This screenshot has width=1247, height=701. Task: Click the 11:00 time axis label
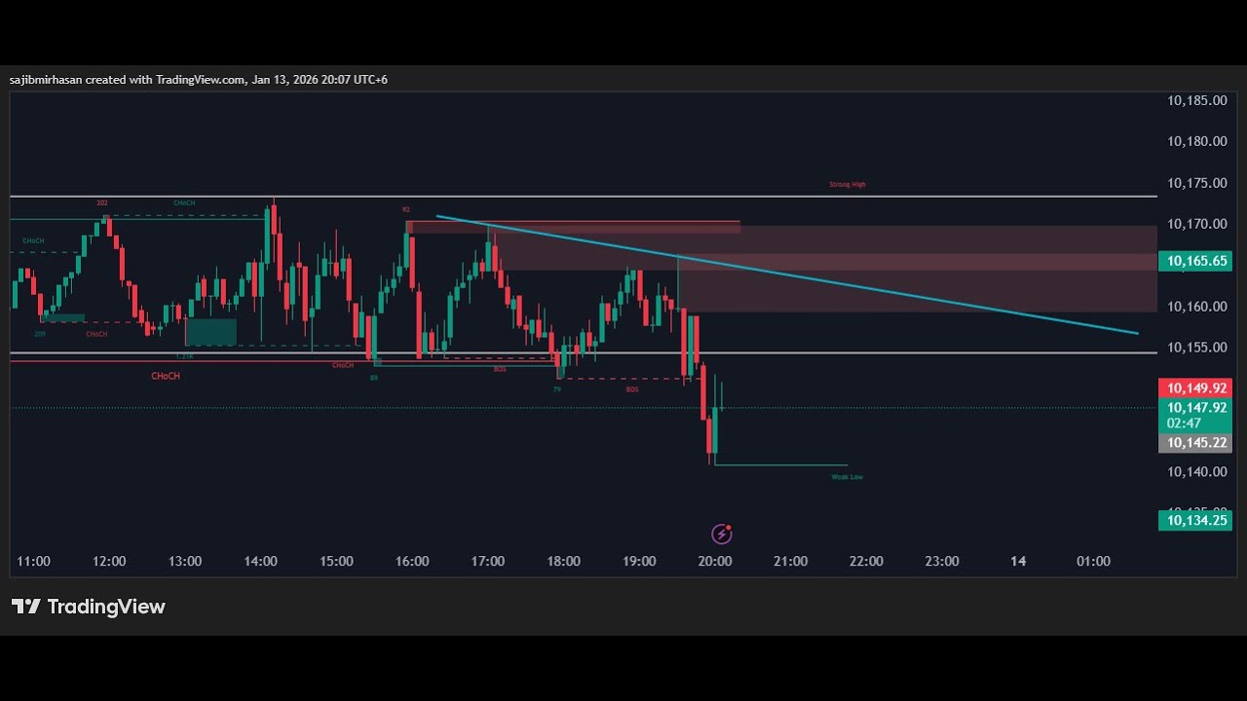coord(33,562)
